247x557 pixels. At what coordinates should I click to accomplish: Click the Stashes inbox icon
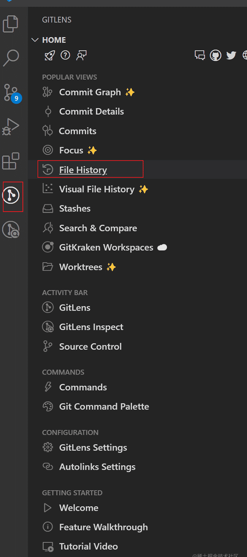[47, 209]
